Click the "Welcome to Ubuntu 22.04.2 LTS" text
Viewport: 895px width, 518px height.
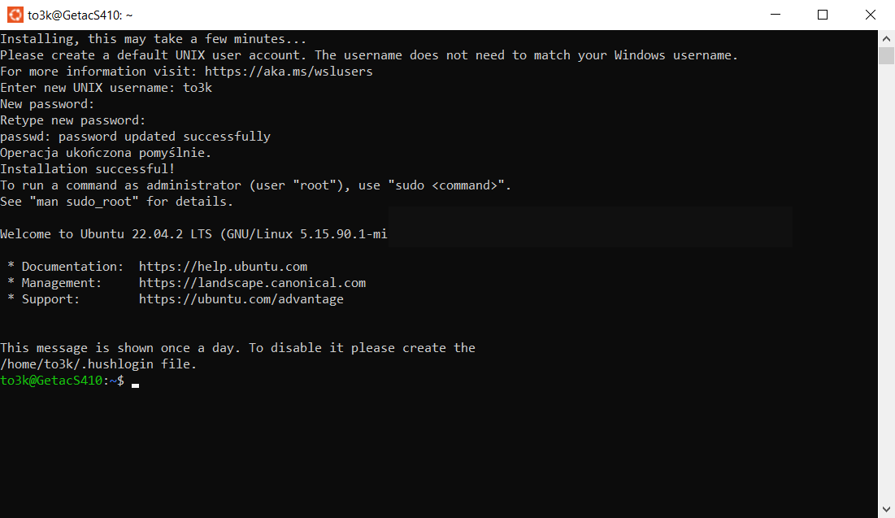[107, 234]
